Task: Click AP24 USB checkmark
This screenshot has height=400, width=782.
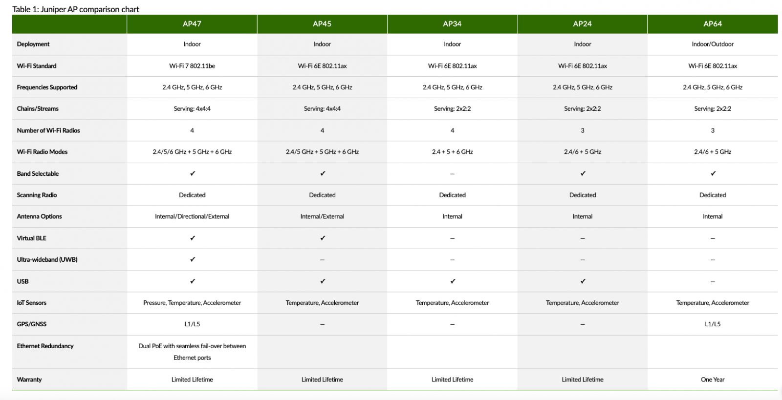Action: click(x=583, y=281)
